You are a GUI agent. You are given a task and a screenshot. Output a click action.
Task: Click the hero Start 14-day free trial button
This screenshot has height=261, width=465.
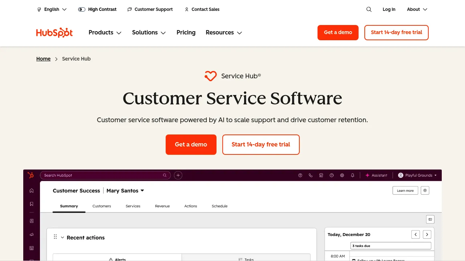pyautogui.click(x=261, y=145)
